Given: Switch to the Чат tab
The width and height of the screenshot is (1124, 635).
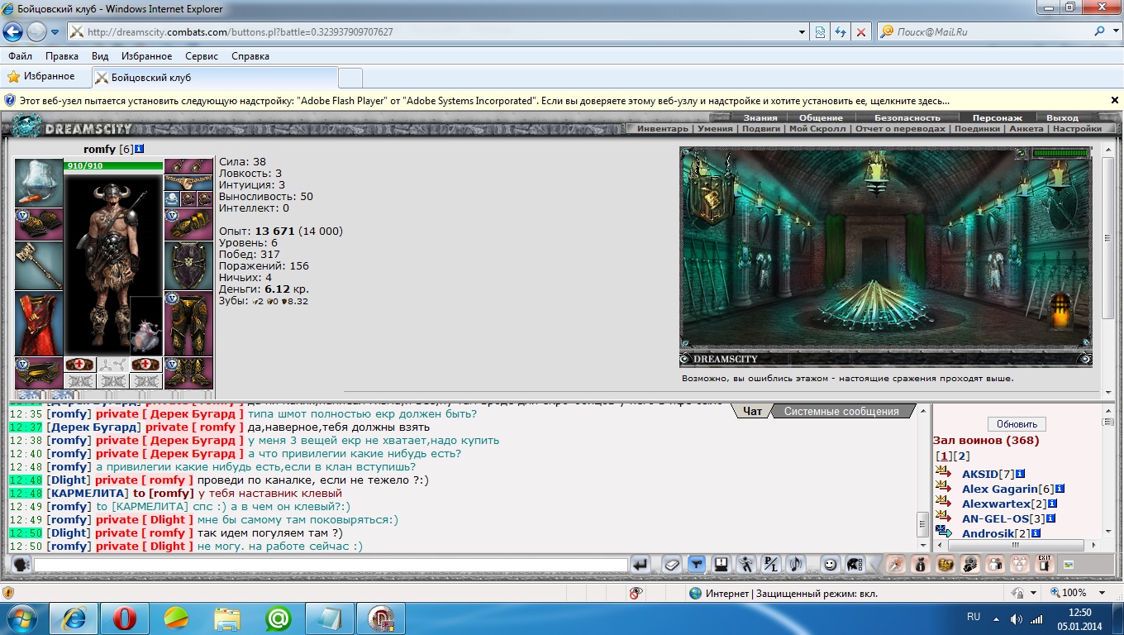Looking at the screenshot, I should (752, 411).
